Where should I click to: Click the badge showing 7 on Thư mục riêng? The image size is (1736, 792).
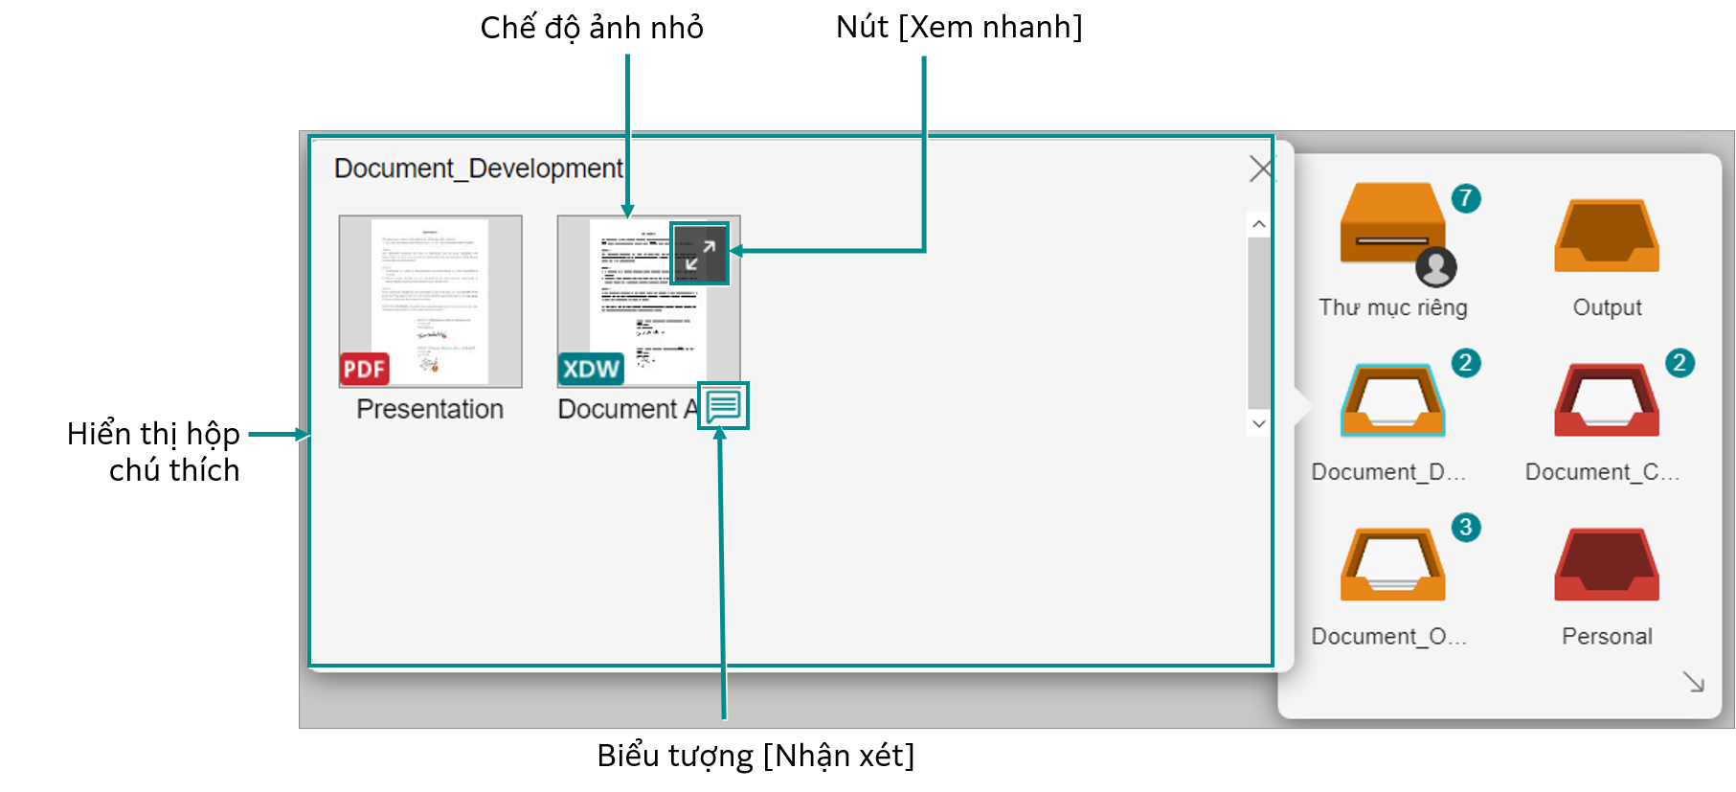click(1465, 198)
